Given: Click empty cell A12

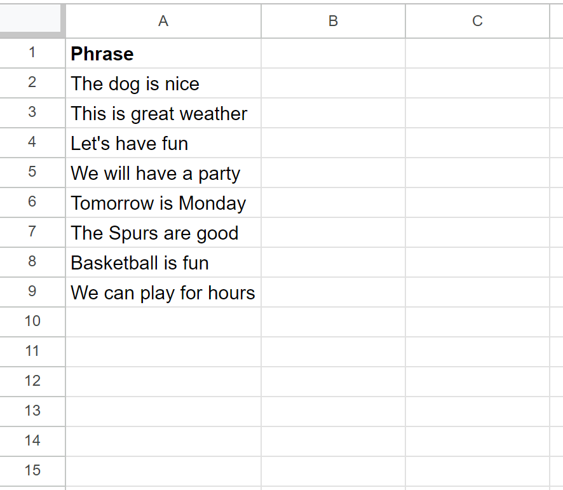Looking at the screenshot, I should pos(163,381).
